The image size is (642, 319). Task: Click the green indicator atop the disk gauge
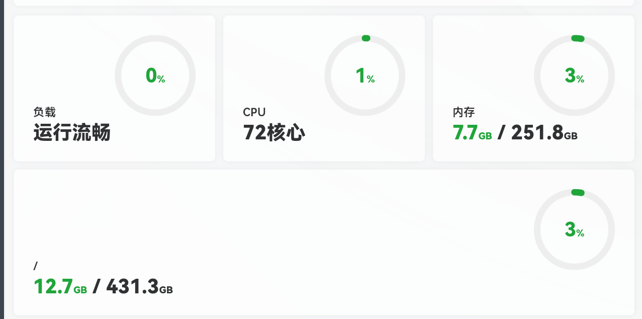576,192
